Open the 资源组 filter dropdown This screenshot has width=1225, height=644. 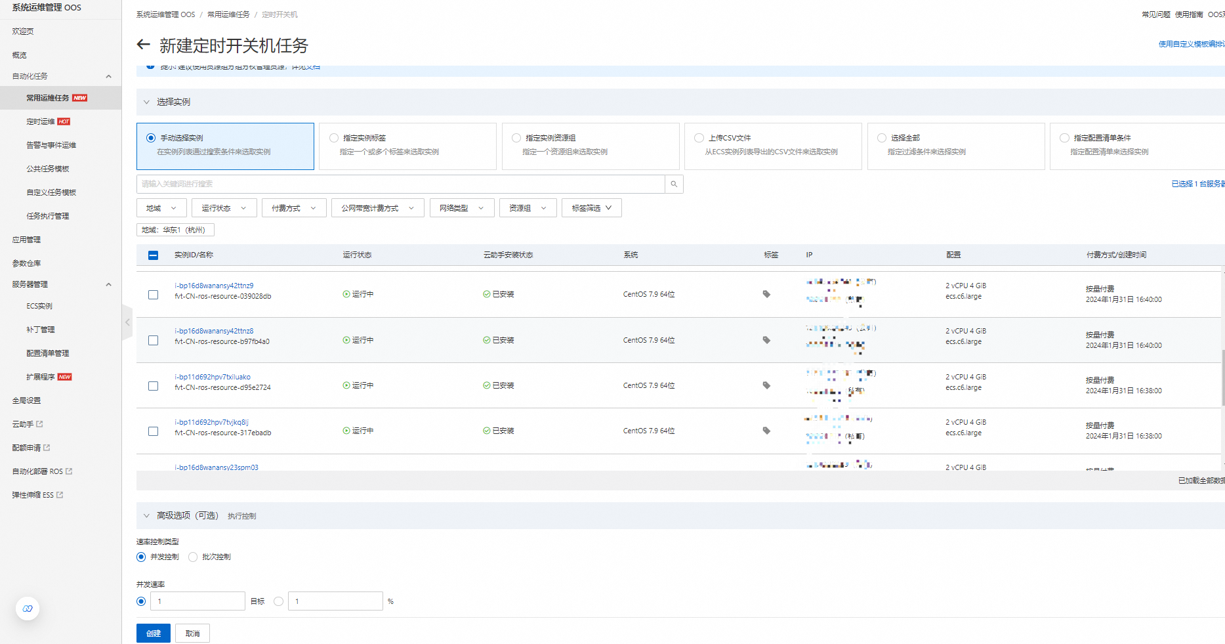(x=528, y=208)
